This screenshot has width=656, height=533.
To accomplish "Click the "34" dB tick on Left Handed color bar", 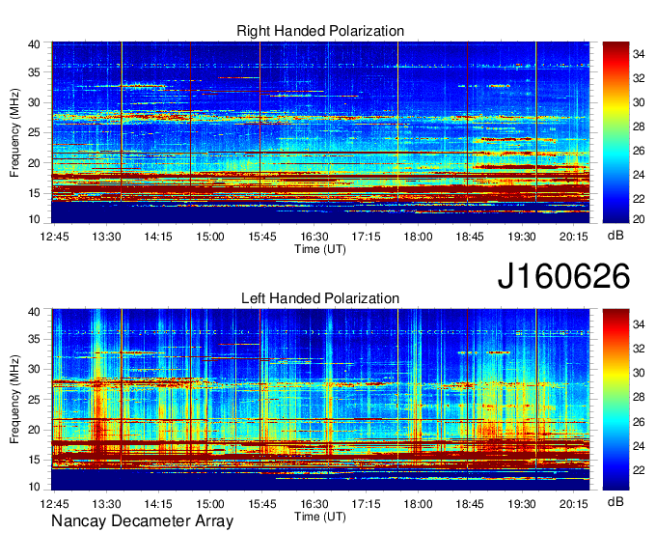I will pos(639,324).
